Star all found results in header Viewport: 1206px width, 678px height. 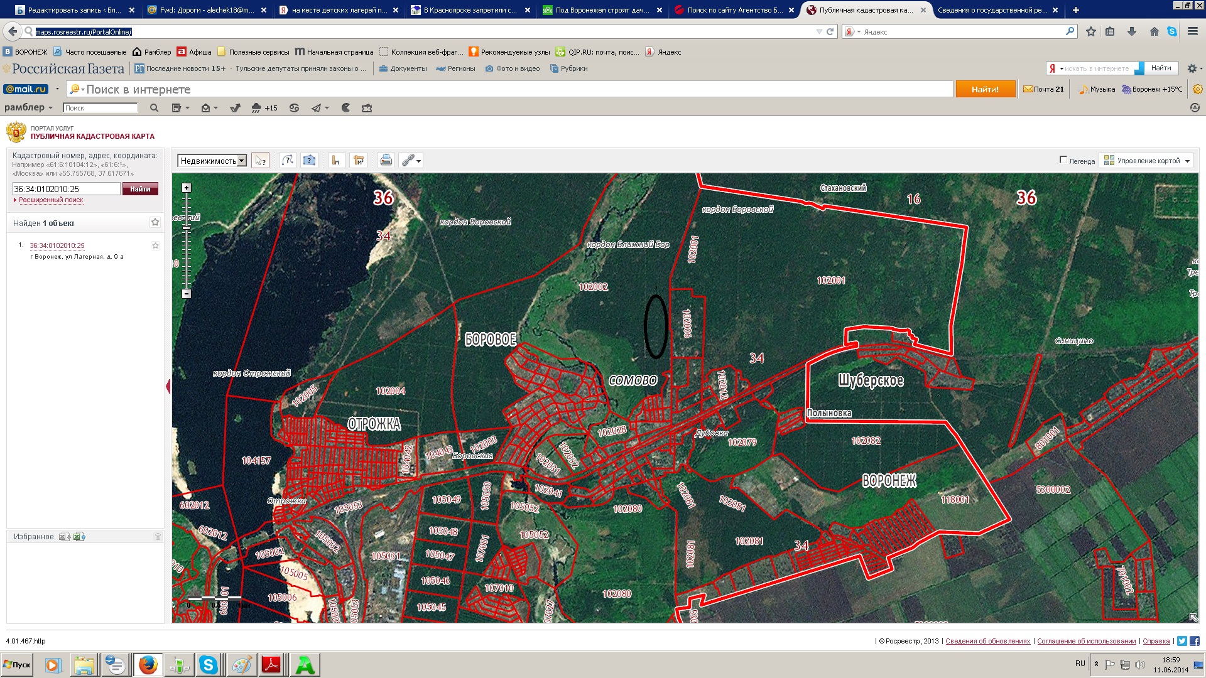(x=155, y=222)
